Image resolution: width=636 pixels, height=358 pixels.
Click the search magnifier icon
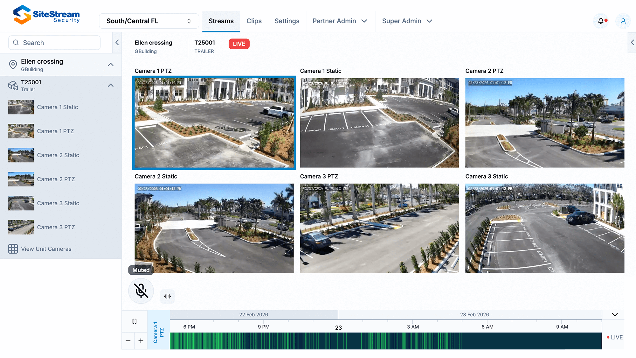point(16,42)
